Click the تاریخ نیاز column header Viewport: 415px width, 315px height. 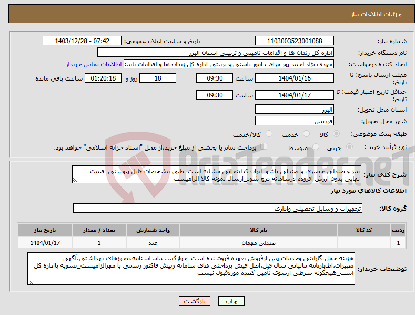coord(45,230)
